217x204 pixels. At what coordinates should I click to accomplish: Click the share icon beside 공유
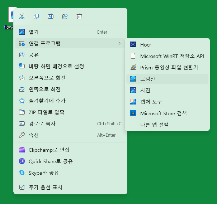[x=22, y=55]
